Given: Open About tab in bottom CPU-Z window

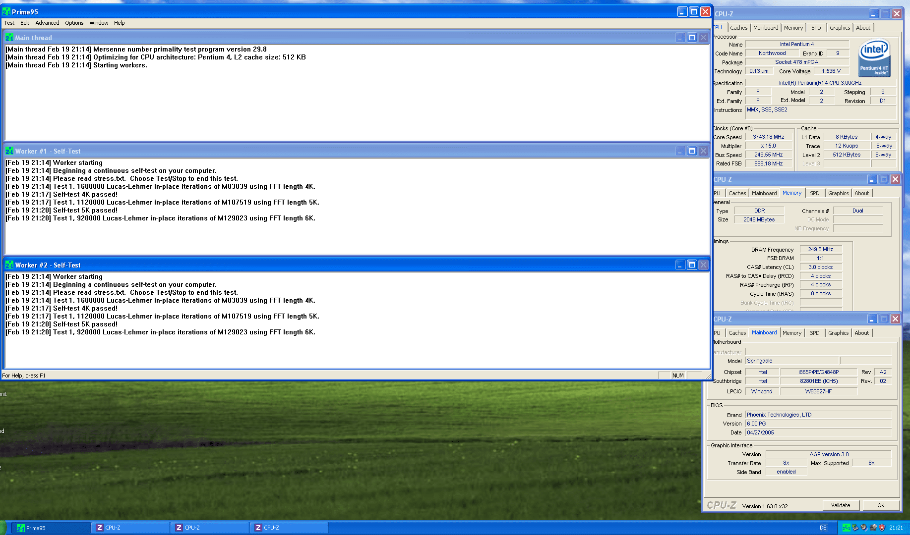Looking at the screenshot, I should coord(862,333).
